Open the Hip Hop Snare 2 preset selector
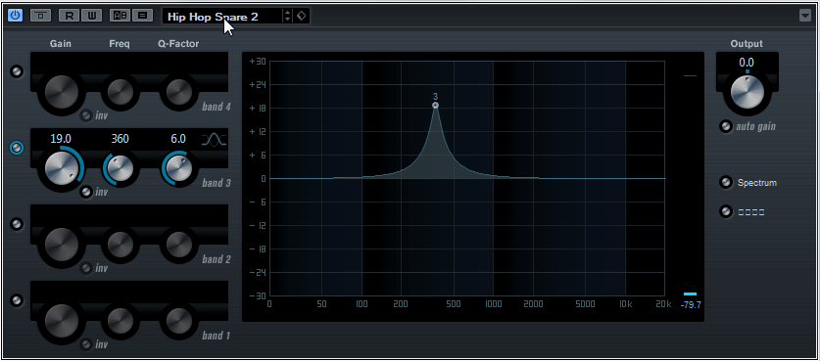 (x=222, y=17)
